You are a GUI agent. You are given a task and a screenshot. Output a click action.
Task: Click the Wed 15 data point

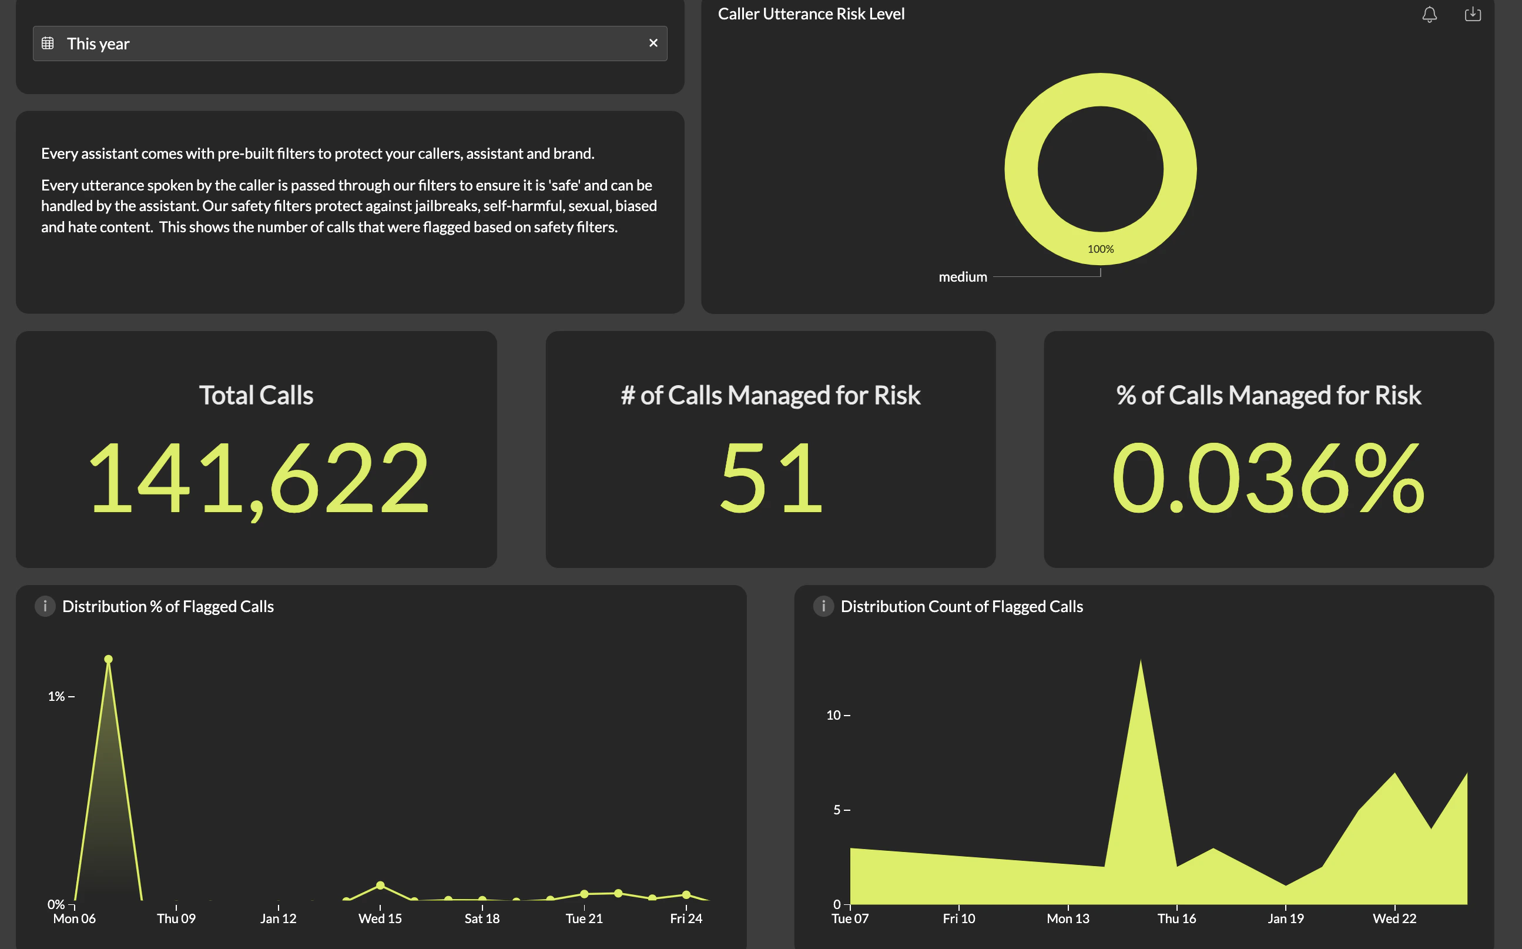pyautogui.click(x=380, y=886)
